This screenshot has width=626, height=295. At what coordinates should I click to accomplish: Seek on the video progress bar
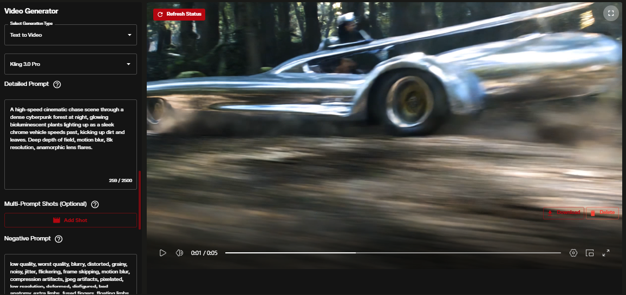(x=393, y=253)
